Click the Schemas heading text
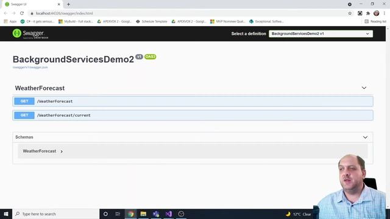Screen dimensions: 390x219 pos(24,137)
